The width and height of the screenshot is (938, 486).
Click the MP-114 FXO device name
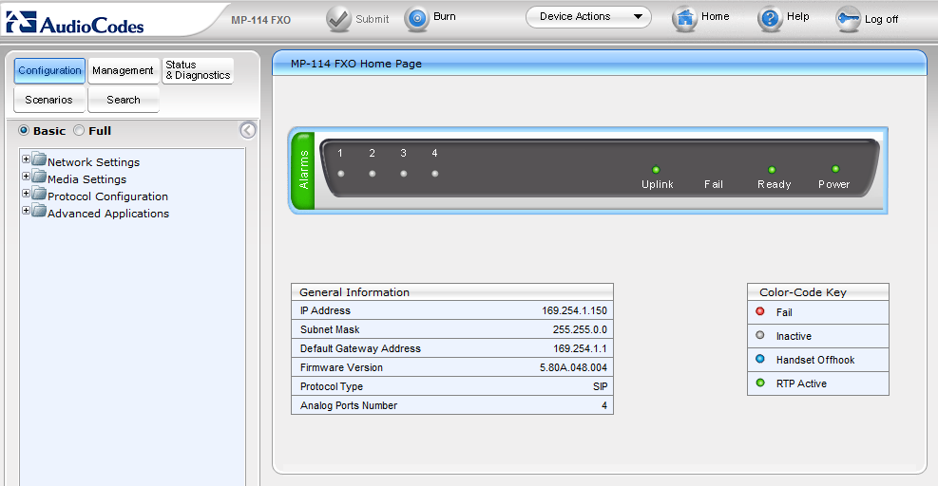click(x=260, y=20)
